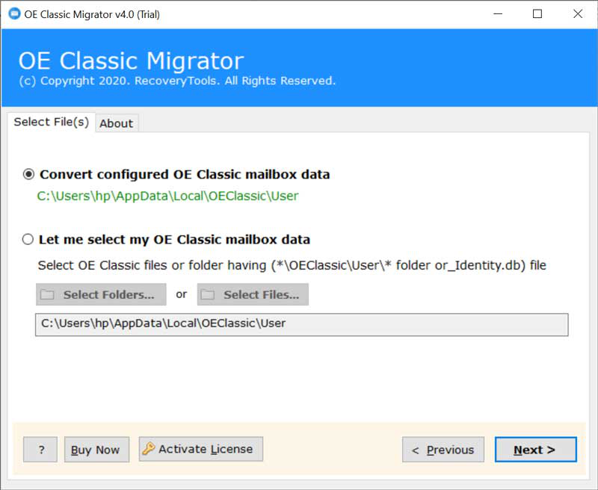Maximize the OE Classic Migrator window
The width and height of the screenshot is (598, 490).
click(x=537, y=14)
